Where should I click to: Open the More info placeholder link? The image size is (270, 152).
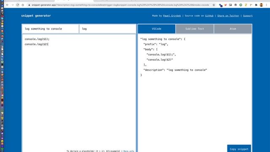point(129,151)
